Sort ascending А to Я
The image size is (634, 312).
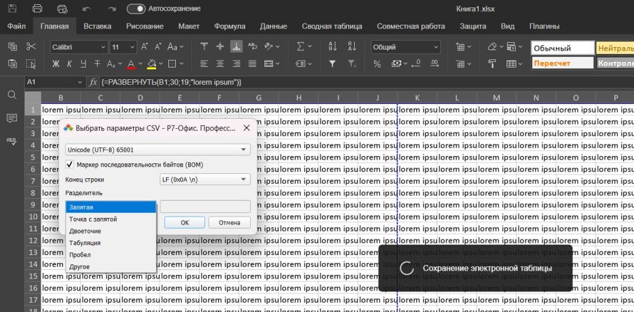tap(332, 47)
